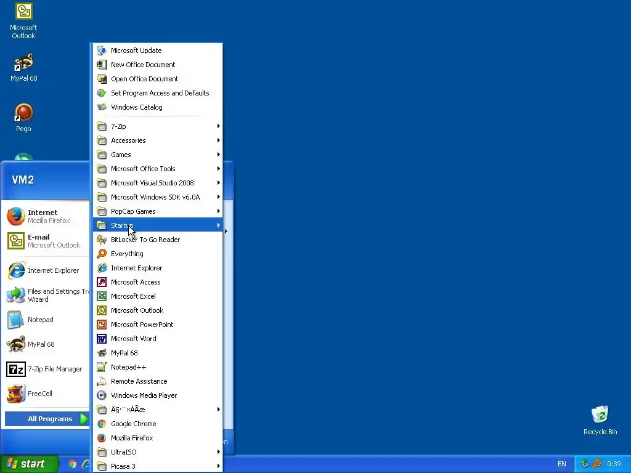Open Windows Catalog
The height and width of the screenshot is (473, 631).
coord(158,107)
